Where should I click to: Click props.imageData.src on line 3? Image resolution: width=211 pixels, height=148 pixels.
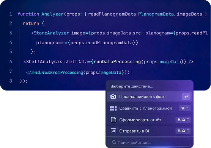116,33
